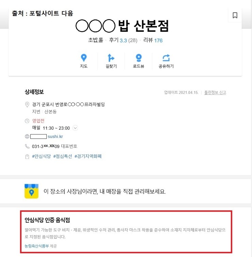Click the 공유하기 share icon
The image size is (252, 257).
coord(166,58)
